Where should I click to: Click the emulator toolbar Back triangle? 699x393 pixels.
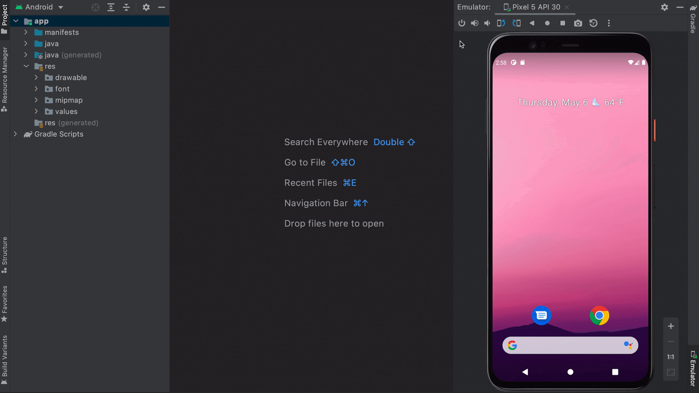pos(532,23)
